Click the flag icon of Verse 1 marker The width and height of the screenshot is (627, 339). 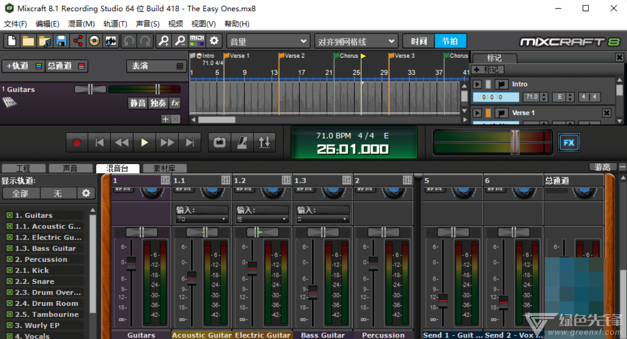501,113
